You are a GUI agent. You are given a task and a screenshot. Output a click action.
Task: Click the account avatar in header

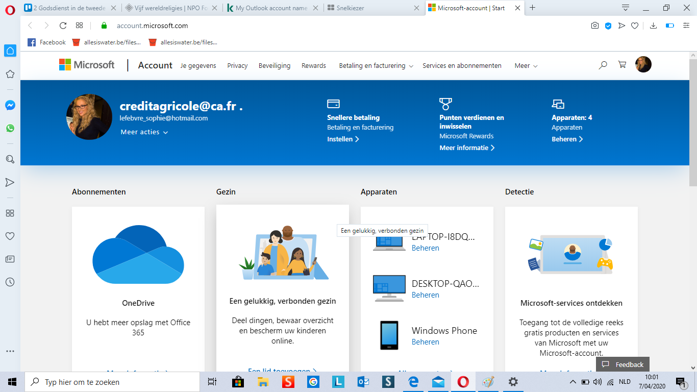click(643, 64)
